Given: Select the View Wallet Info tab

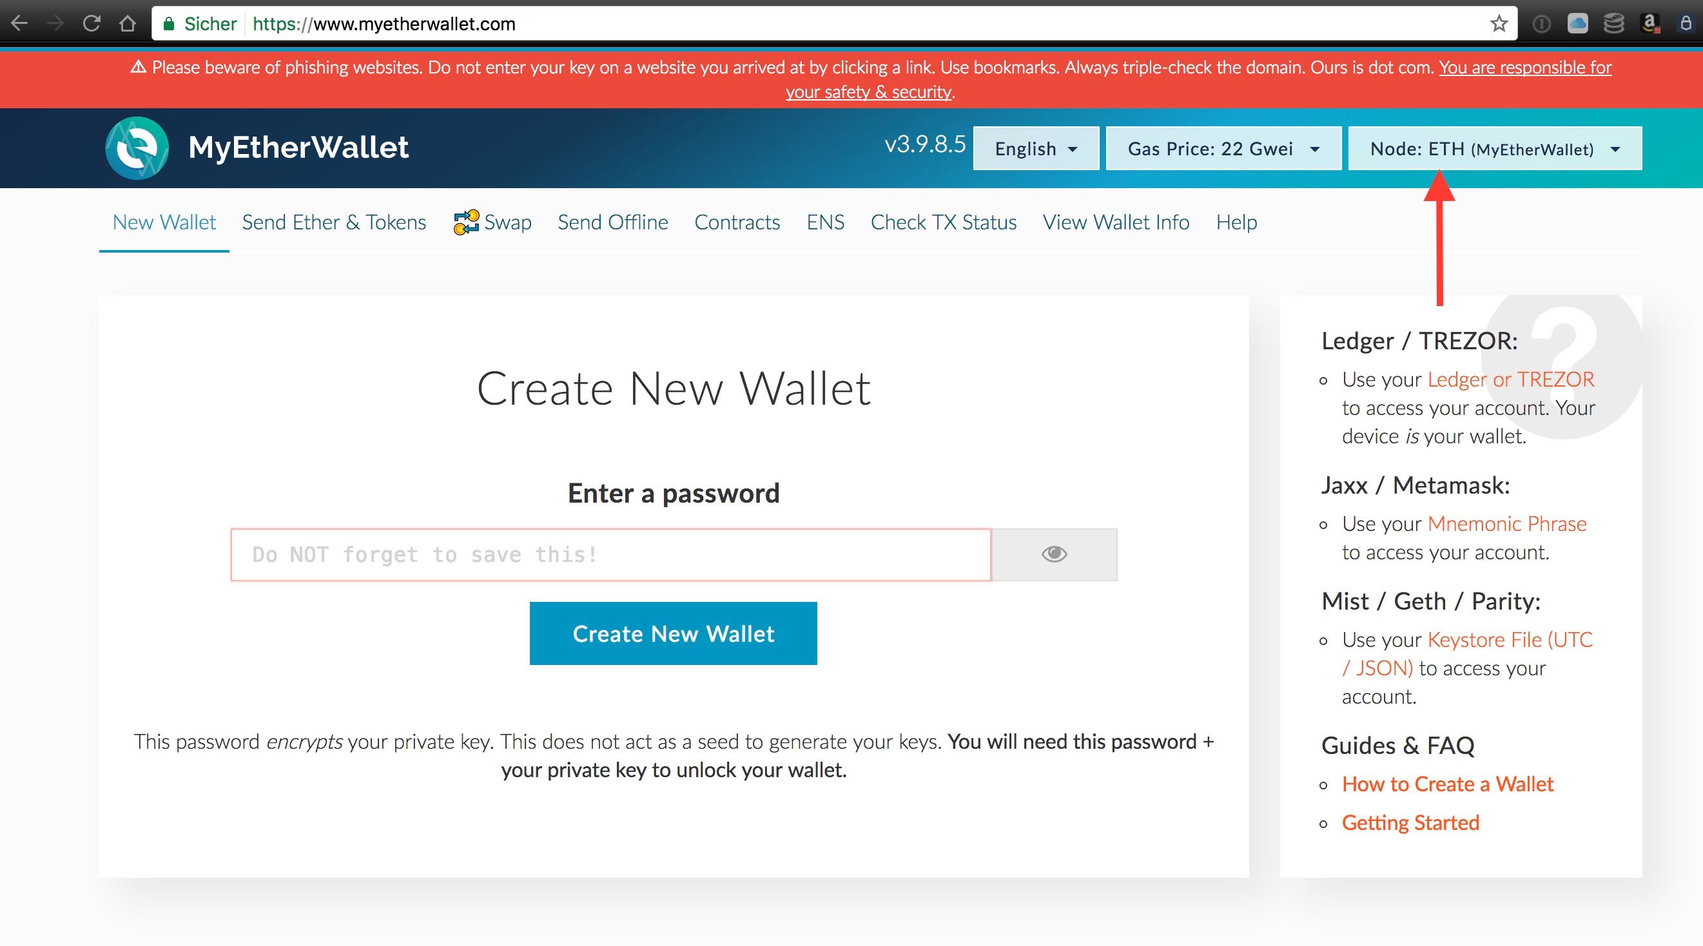Looking at the screenshot, I should point(1114,222).
